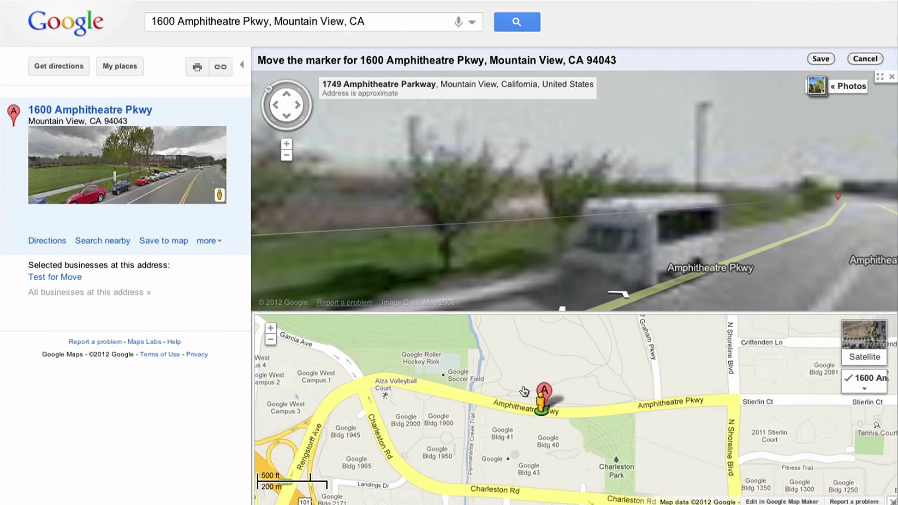
Task: Open the Photos panel
Action: point(848,86)
